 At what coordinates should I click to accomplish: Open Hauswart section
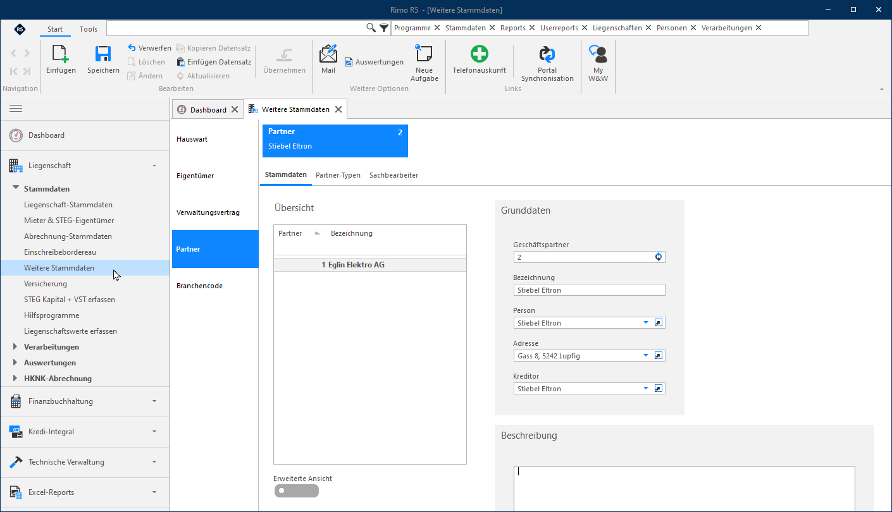(x=215, y=139)
